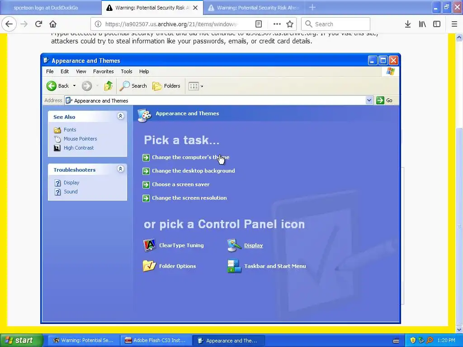Click Back button in Appearance and Themes
This screenshot has height=347, width=463.
click(57, 86)
